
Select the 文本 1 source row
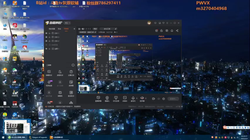coord(60,33)
